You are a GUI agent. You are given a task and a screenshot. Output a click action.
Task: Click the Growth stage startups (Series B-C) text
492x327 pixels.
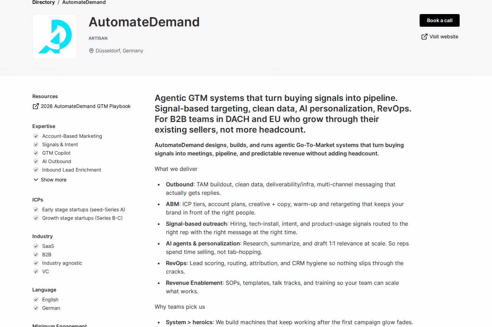[x=82, y=218]
